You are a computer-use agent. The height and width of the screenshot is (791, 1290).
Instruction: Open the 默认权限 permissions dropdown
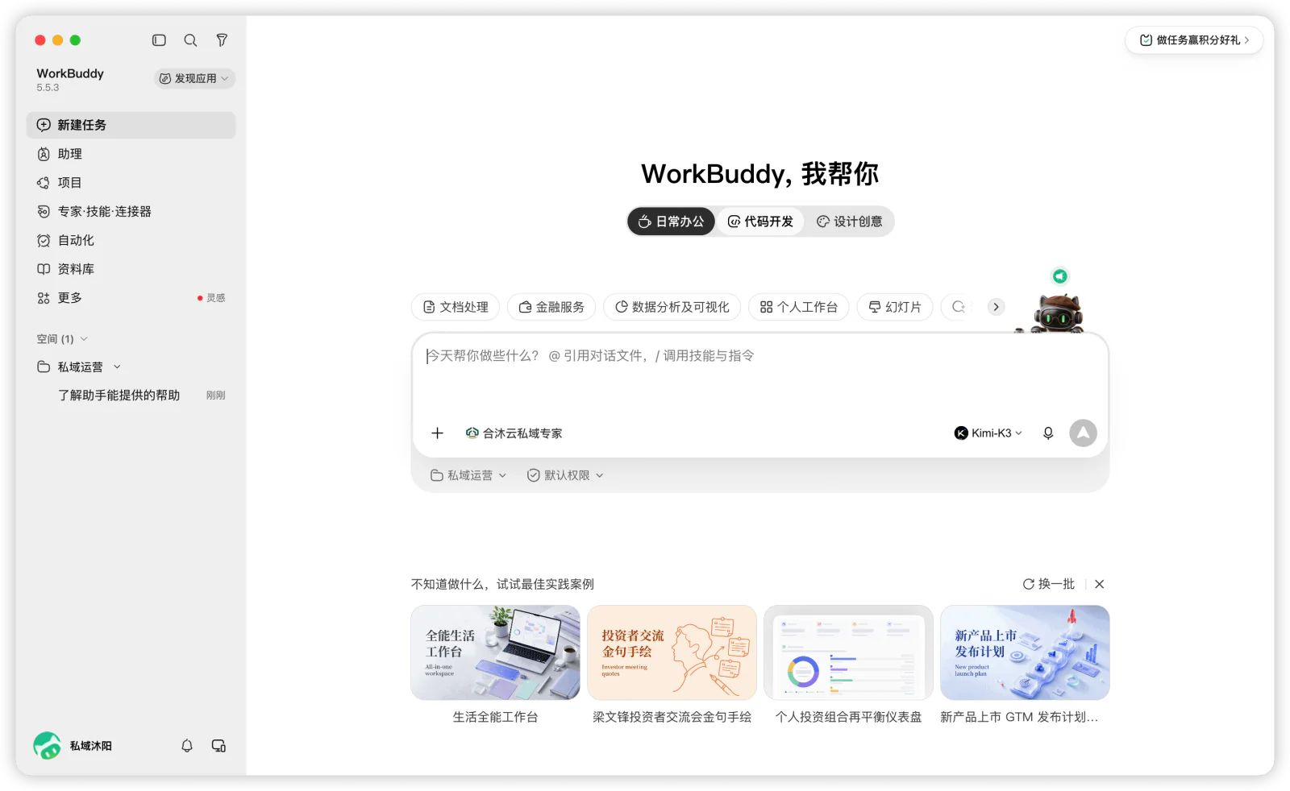pyautogui.click(x=565, y=476)
